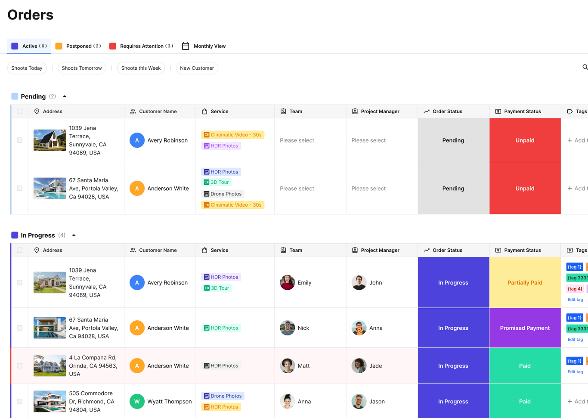Open the Monthly View tab
The width and height of the screenshot is (588, 418).
tap(204, 46)
